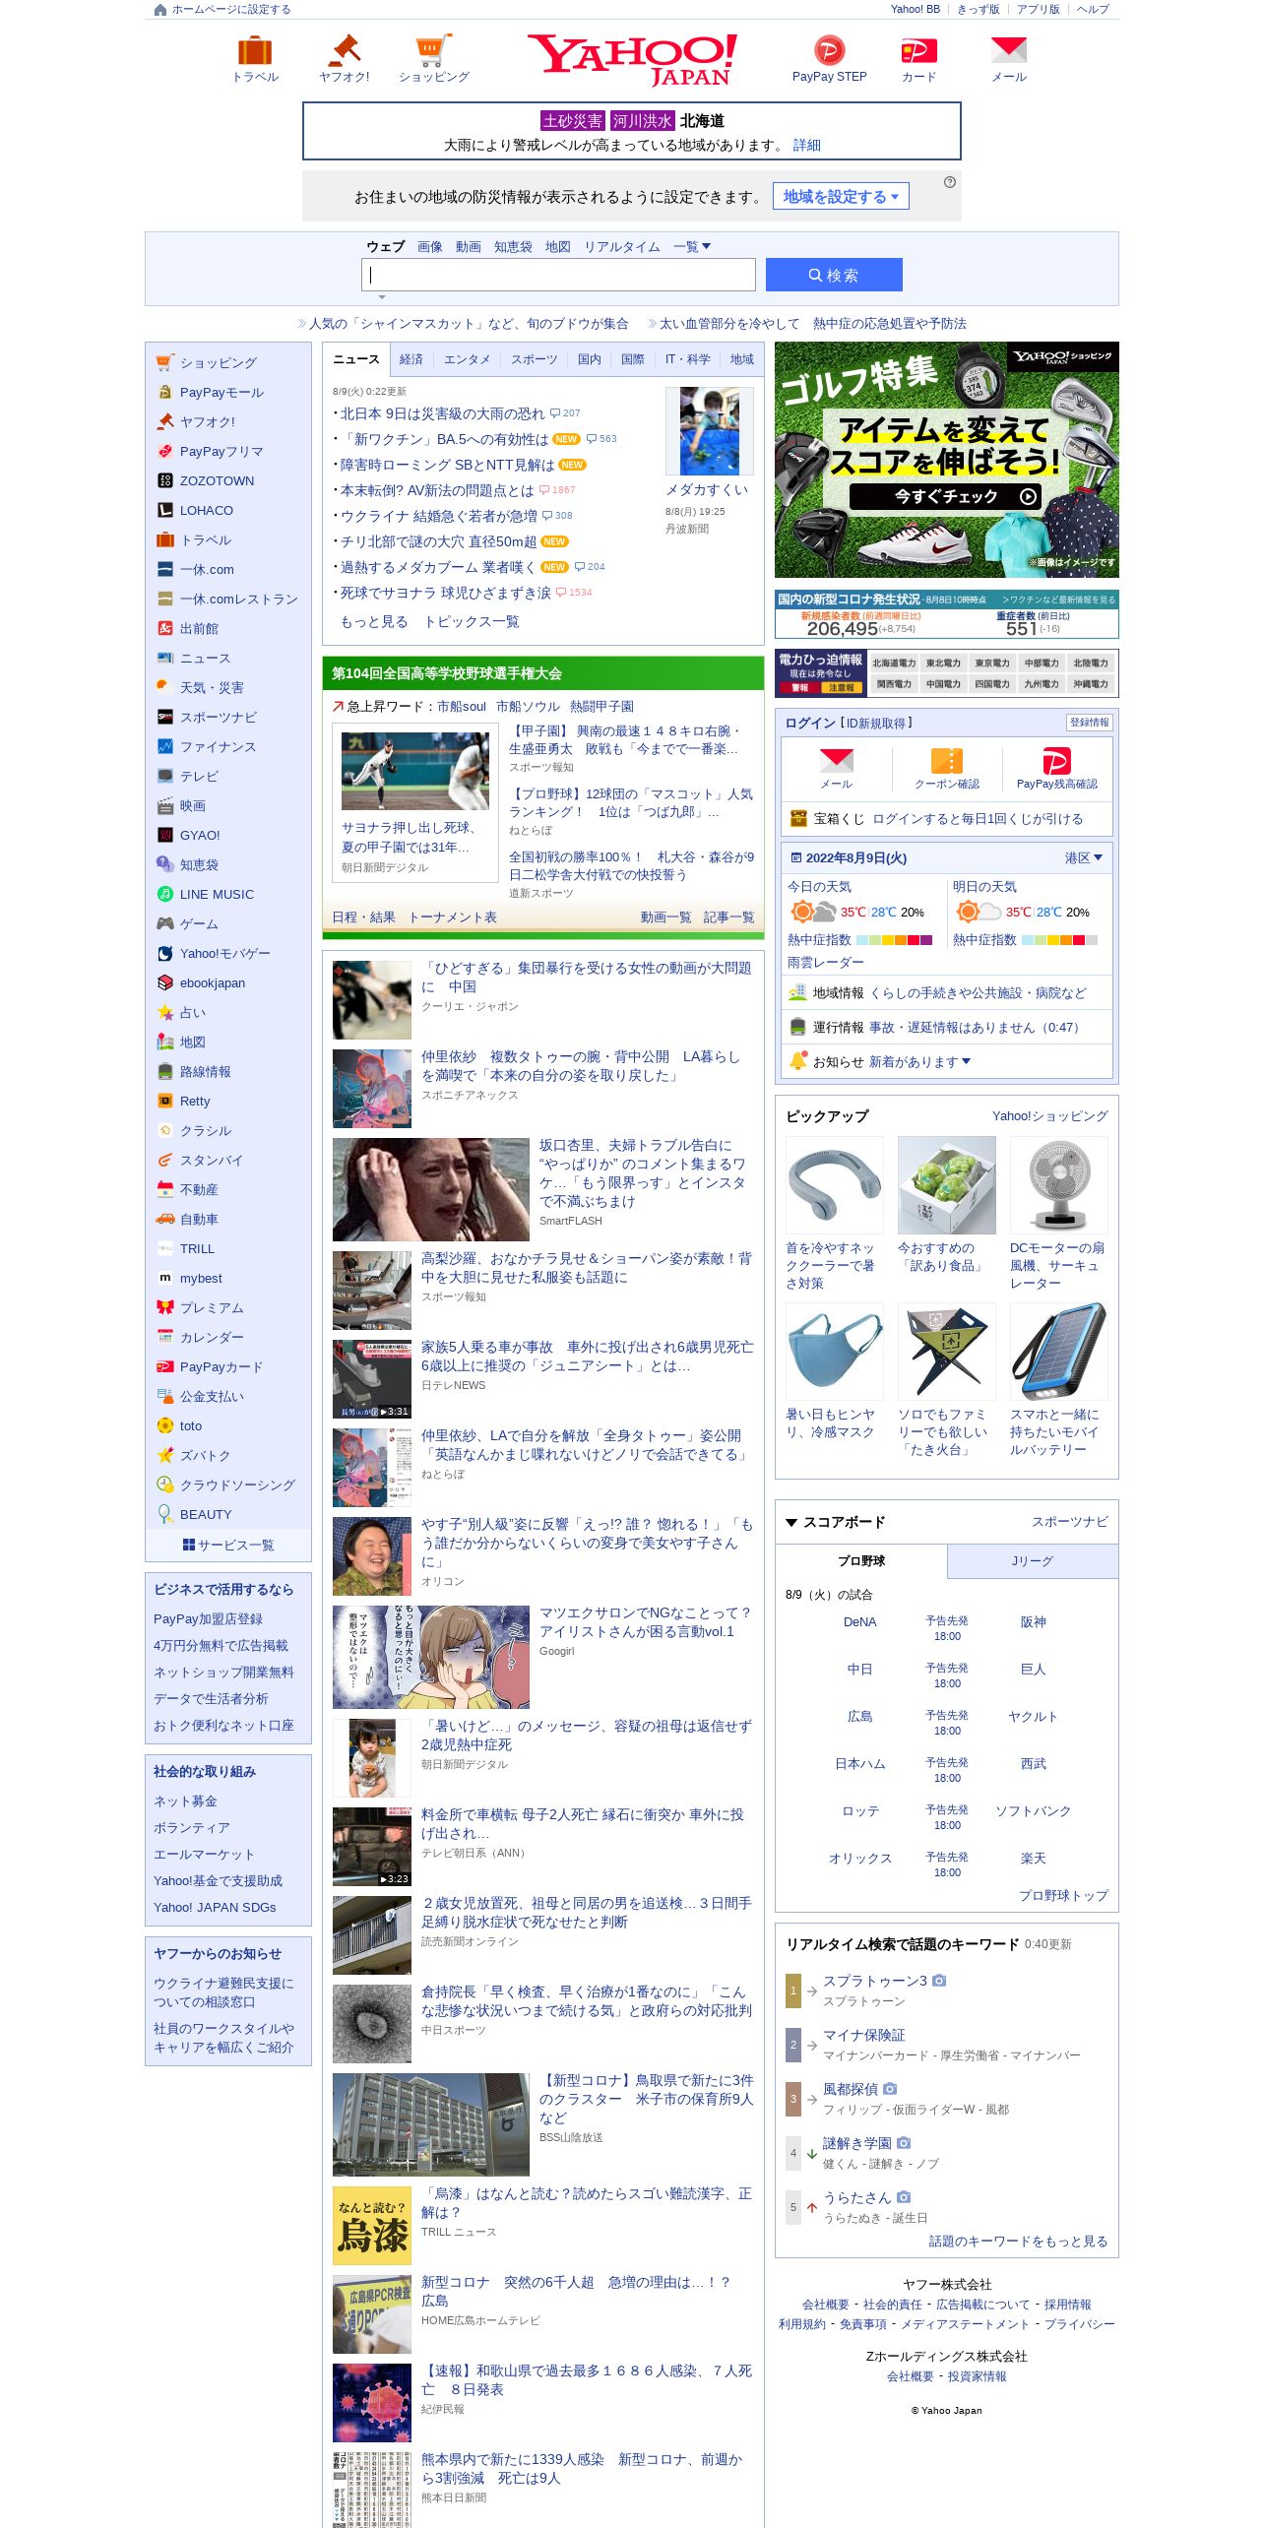Click the PayPayモール sidebar icon
This screenshot has height=2528, width=1264.
pyautogui.click(x=164, y=392)
